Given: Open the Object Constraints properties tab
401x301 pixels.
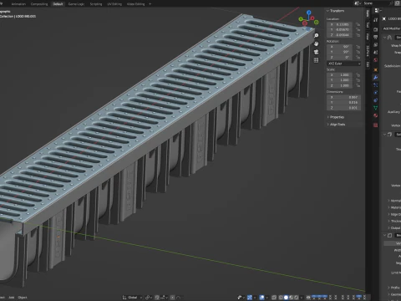Looking at the screenshot, I should coord(375,100).
